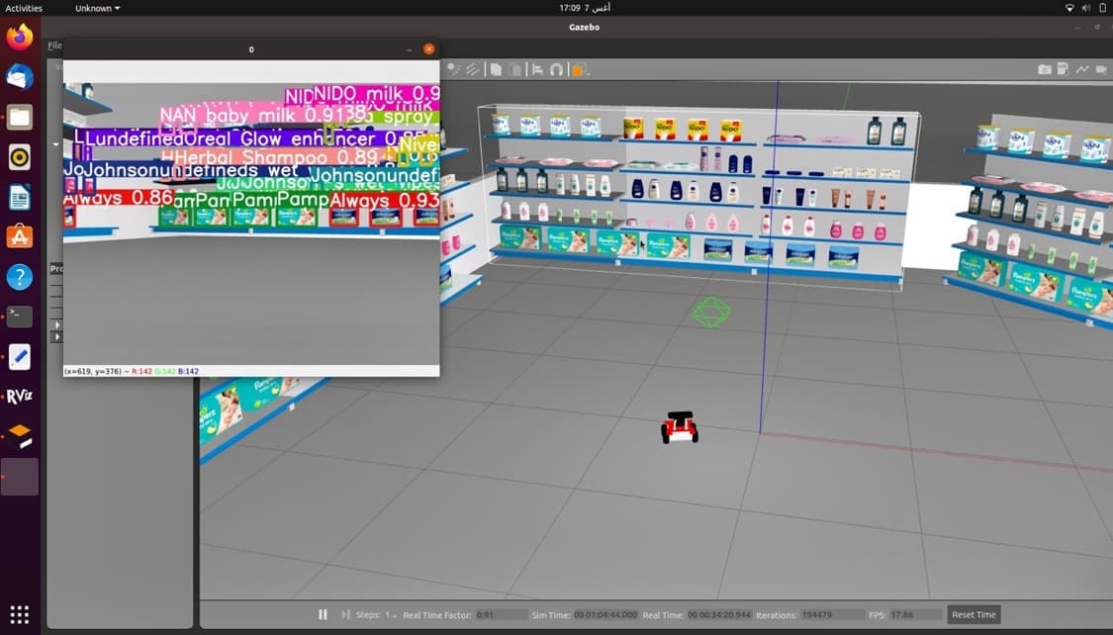Image resolution: width=1113 pixels, height=635 pixels.
Task: Step the simulation forward once
Action: [x=345, y=614]
